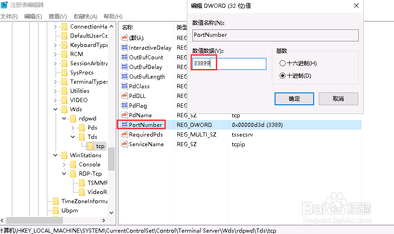Select the DefaultUserCc tree key

(89, 36)
